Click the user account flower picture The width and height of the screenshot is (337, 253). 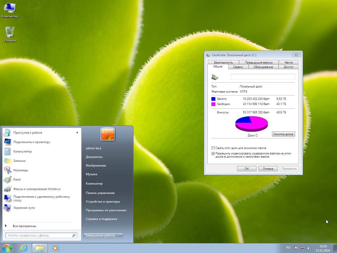tap(108, 134)
